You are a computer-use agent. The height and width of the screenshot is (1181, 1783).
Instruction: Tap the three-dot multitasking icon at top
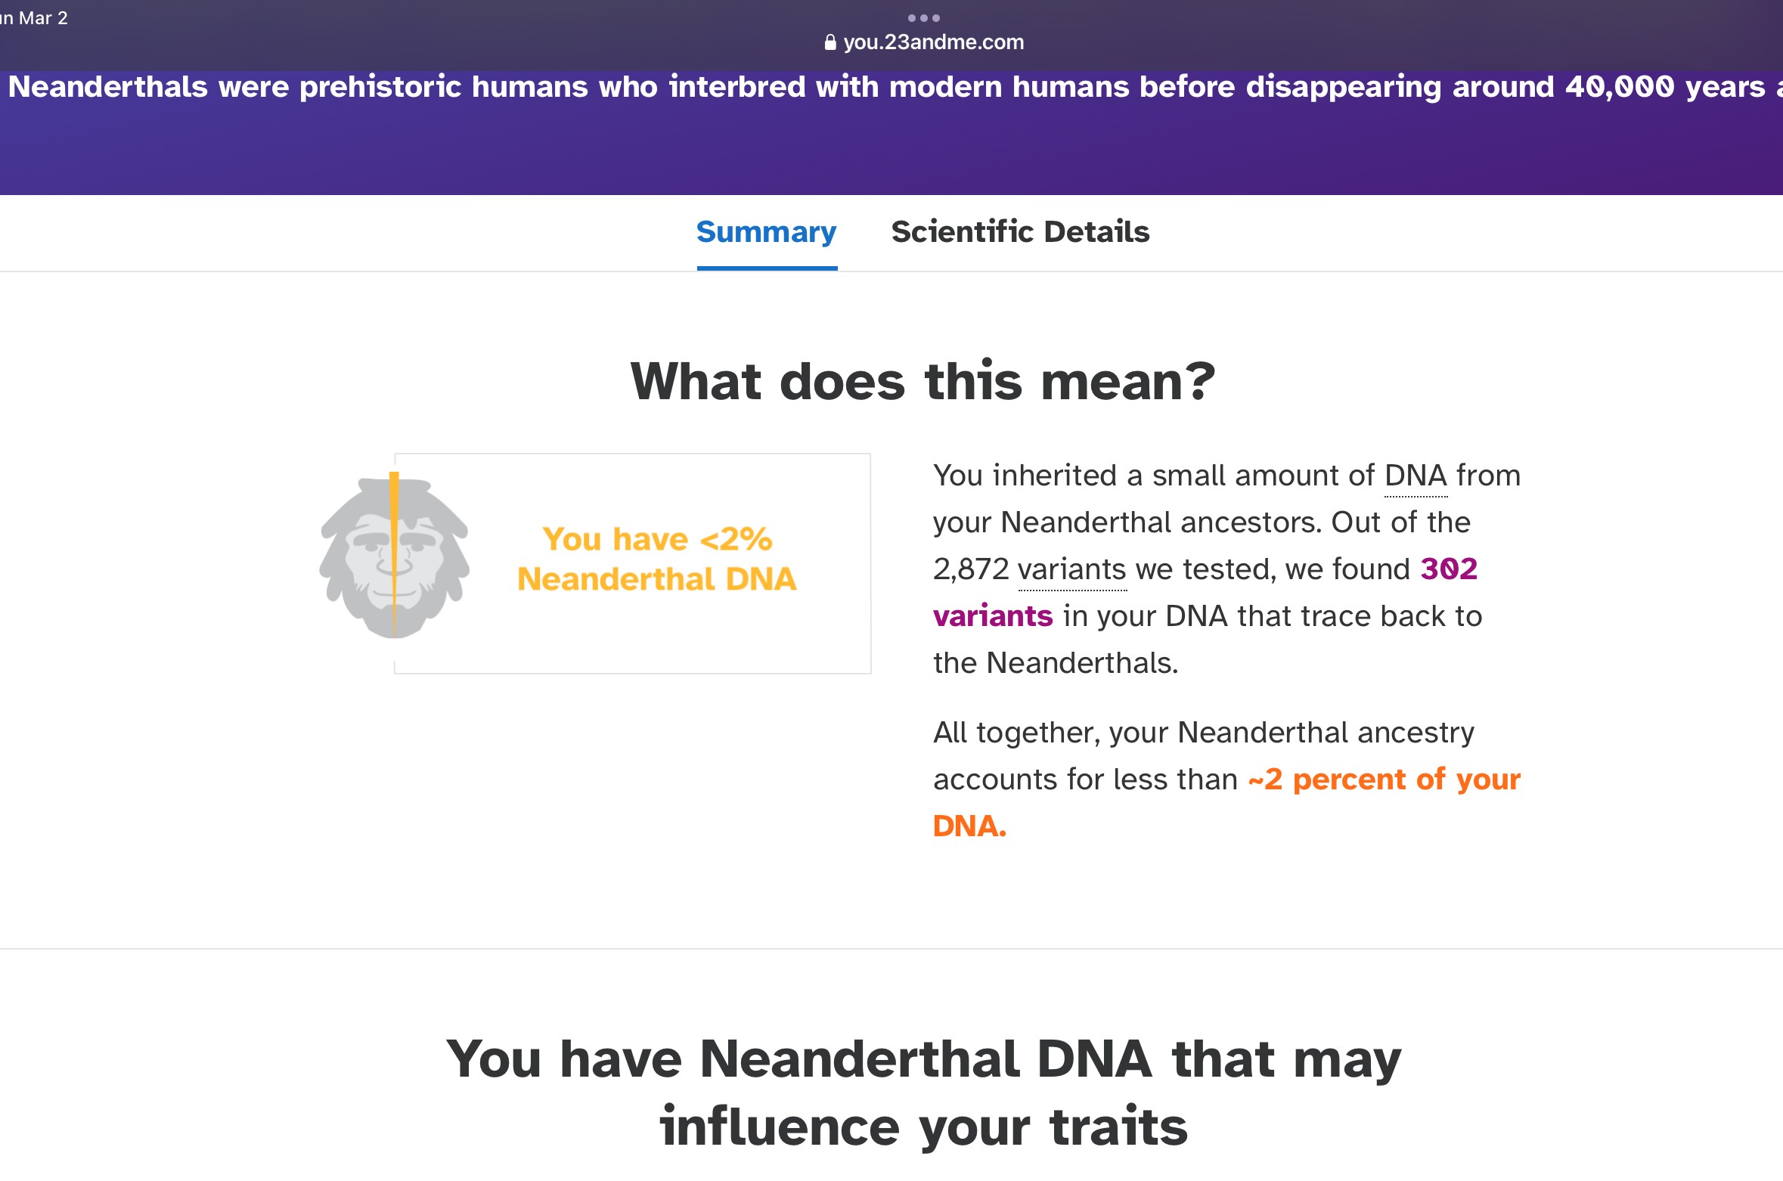pyautogui.click(x=923, y=18)
